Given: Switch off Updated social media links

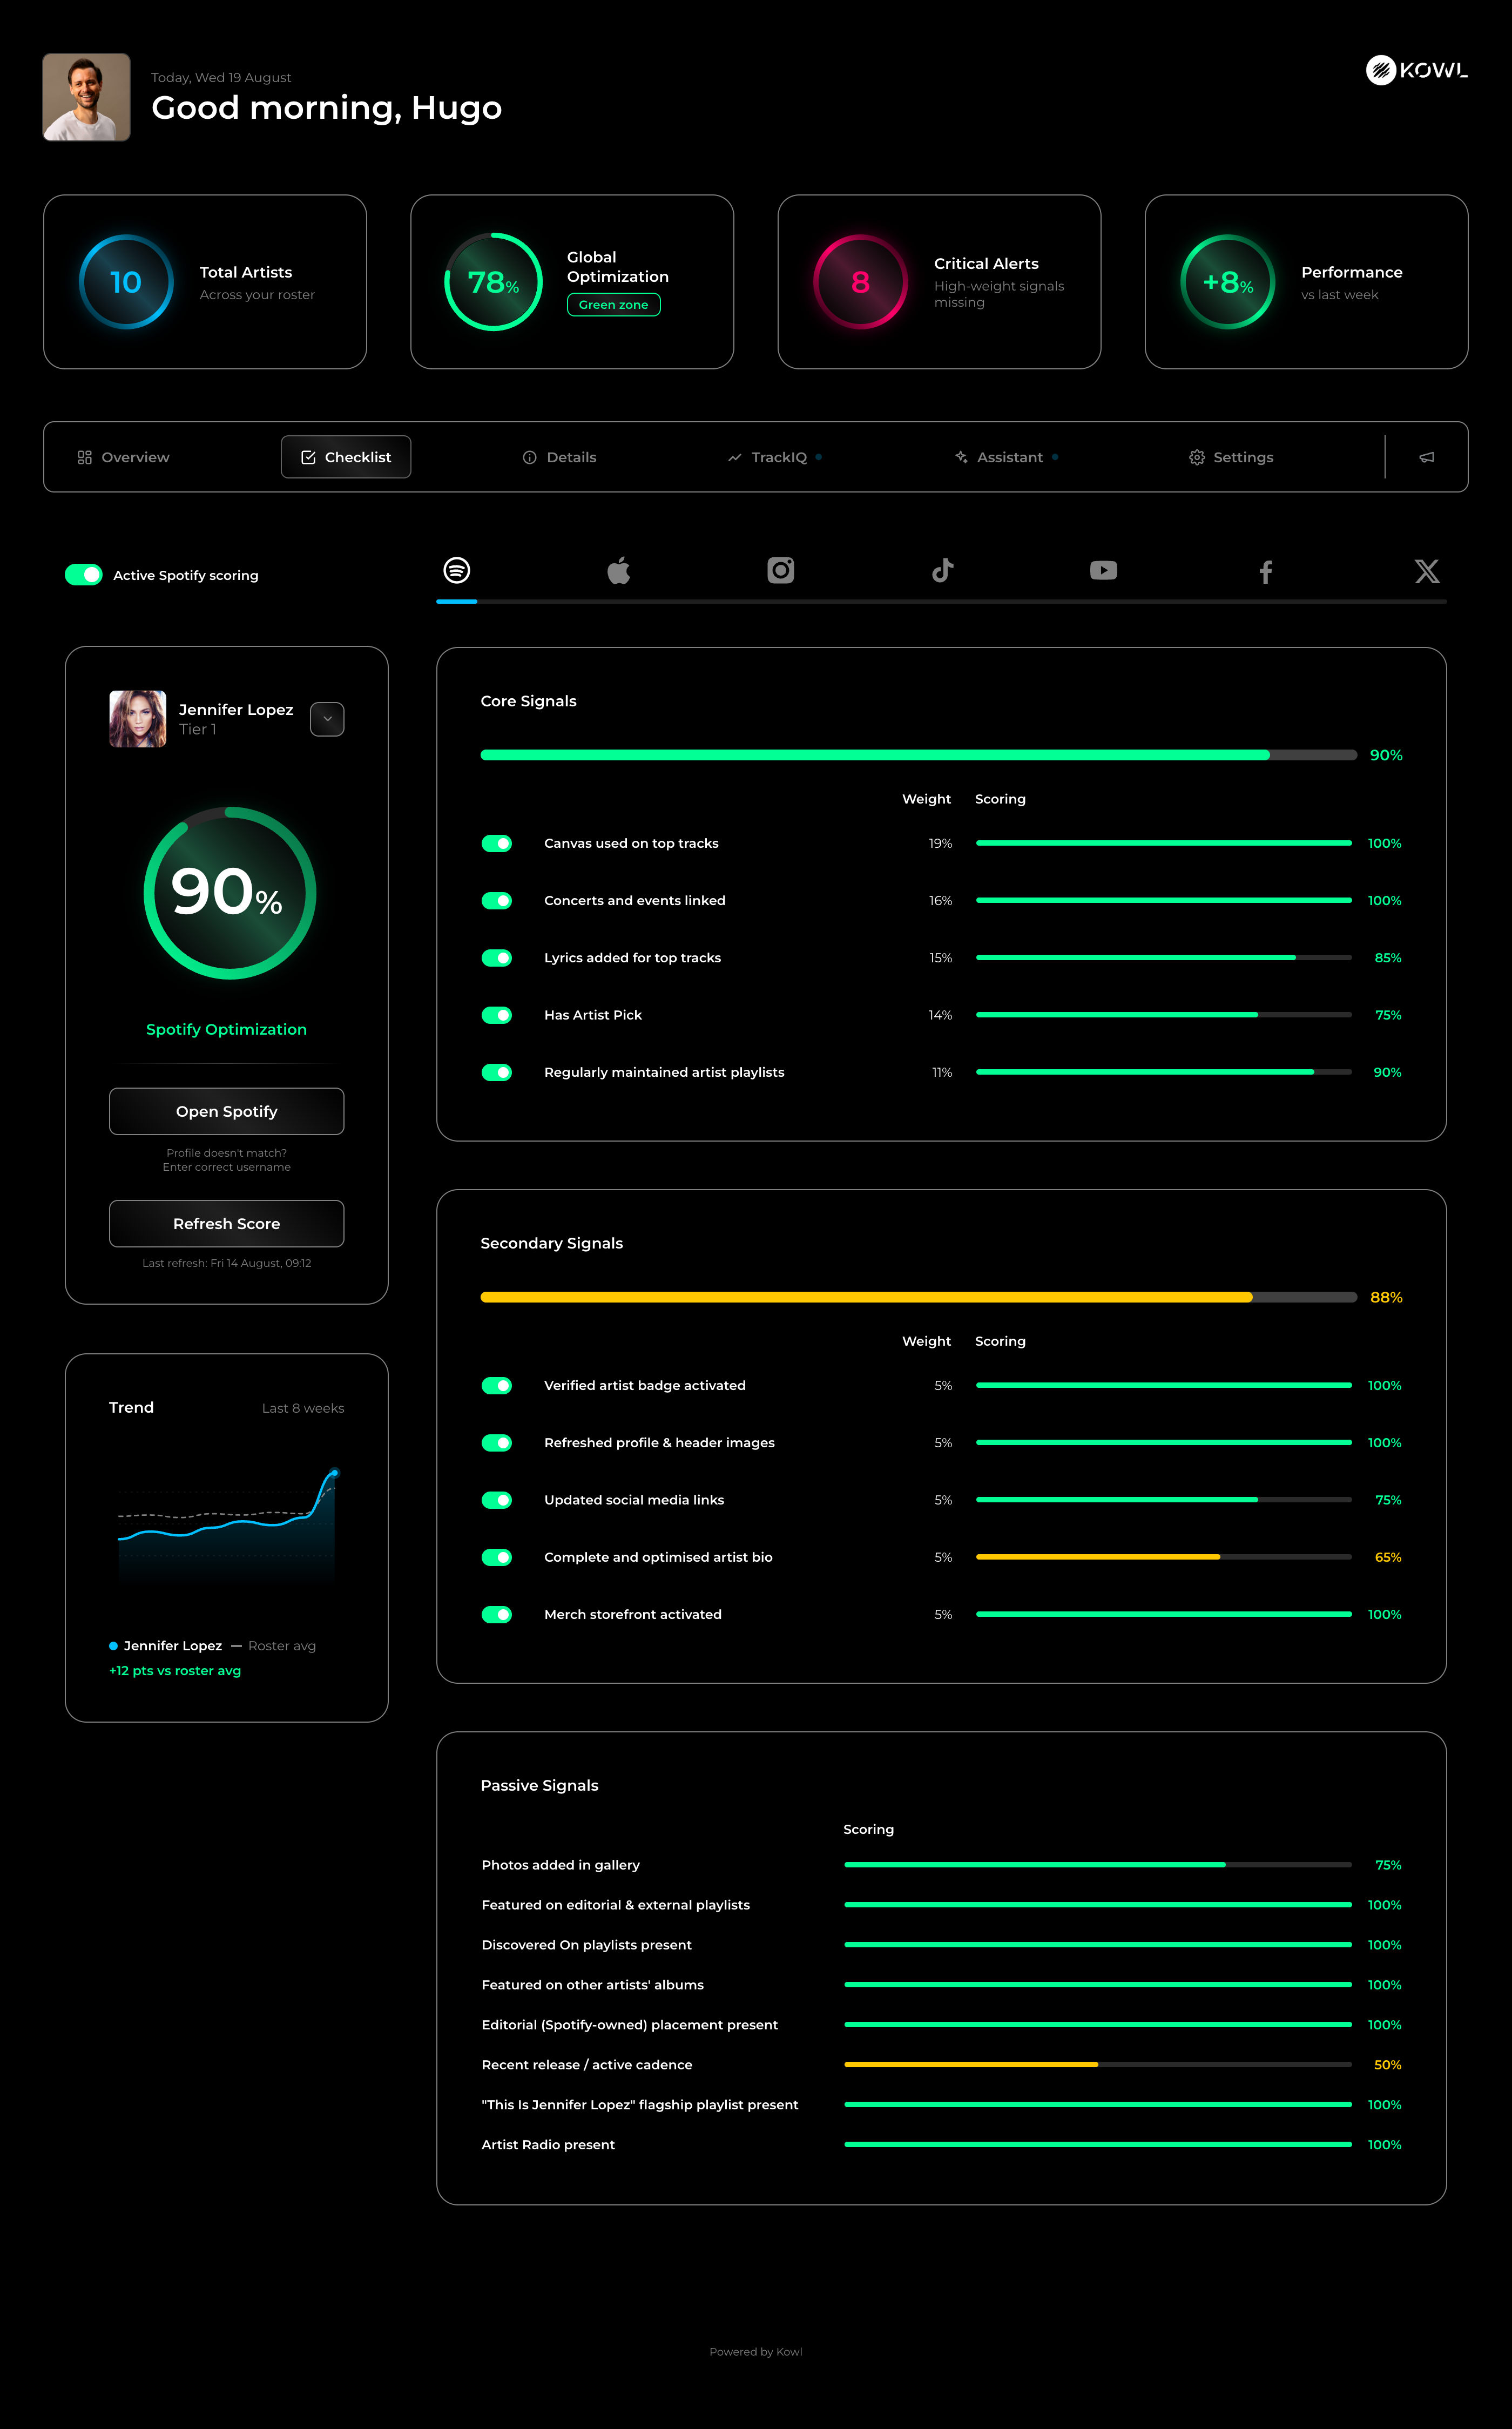Looking at the screenshot, I should [497, 1500].
